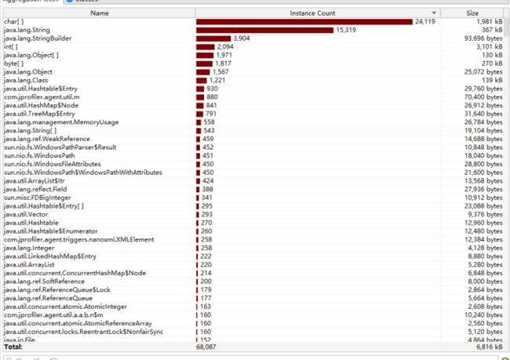Click the sort arrow in the Instance Count header
510x360 pixels.
434,13
